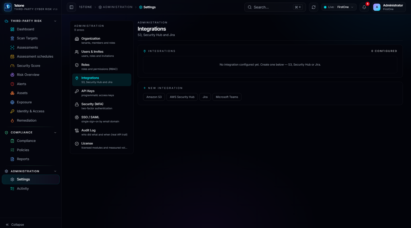
Task: Collapse the Third-Party Risk section
Action: 55,21
